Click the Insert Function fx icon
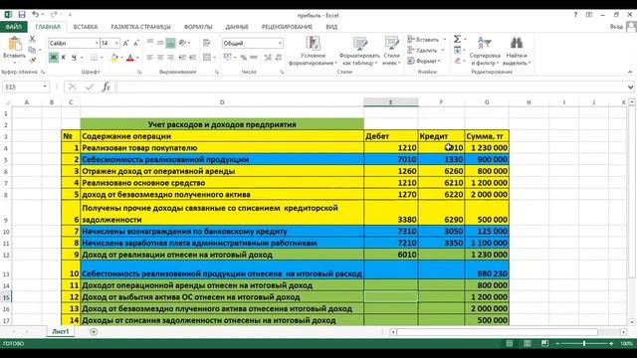The image size is (637, 358). point(106,87)
